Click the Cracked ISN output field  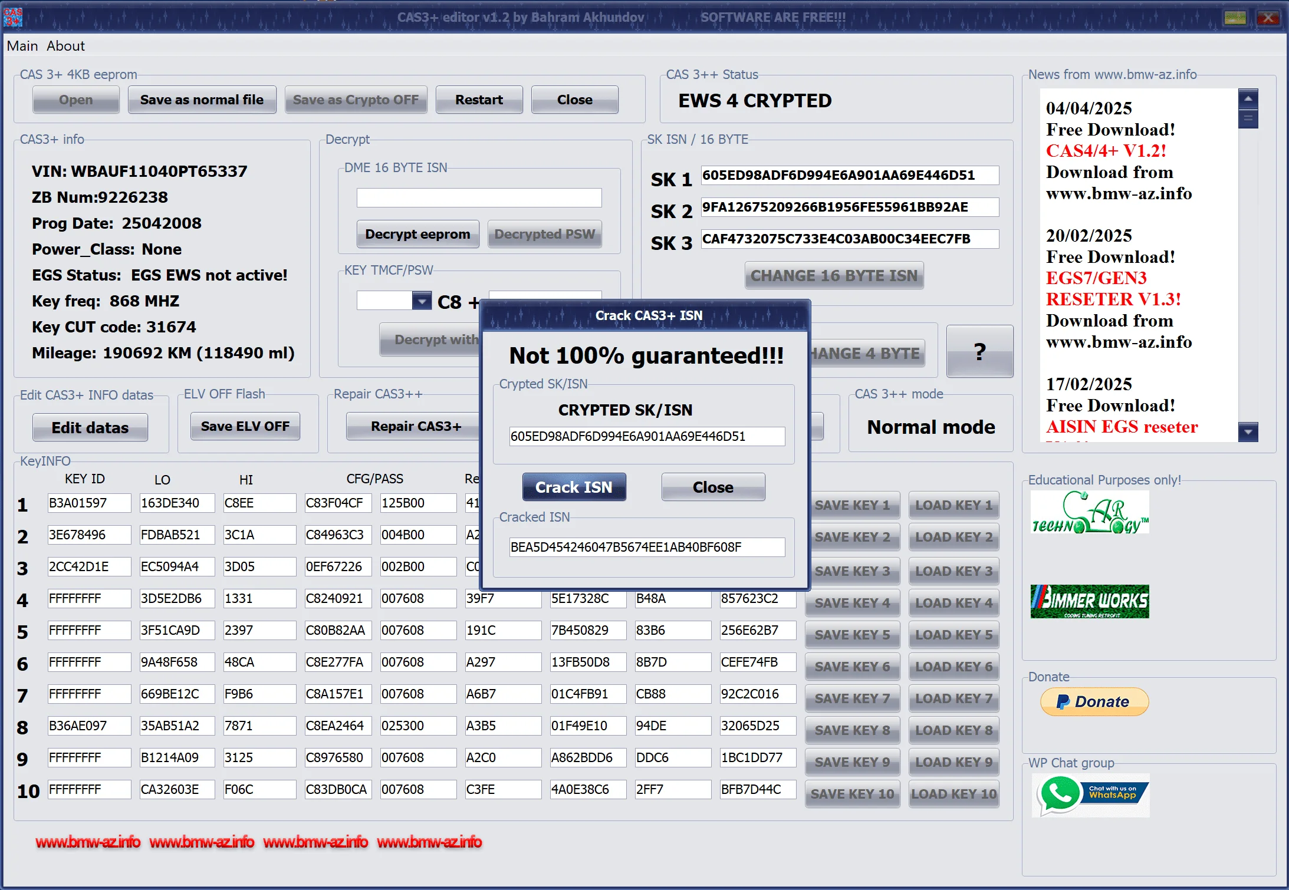[x=647, y=547]
